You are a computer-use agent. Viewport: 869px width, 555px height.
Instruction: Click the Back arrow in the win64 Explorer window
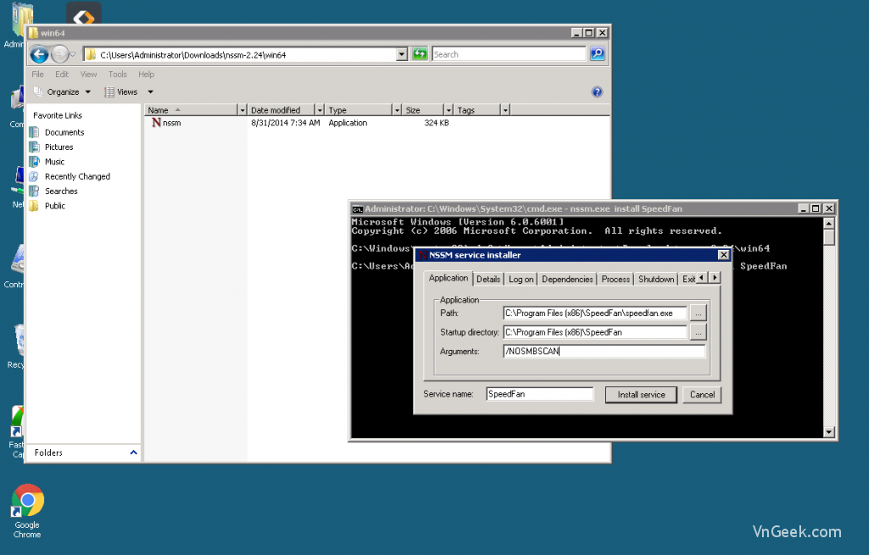[39, 54]
